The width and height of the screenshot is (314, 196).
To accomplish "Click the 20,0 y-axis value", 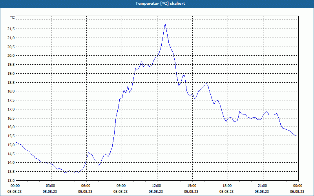I will pyautogui.click(x=11, y=56).
